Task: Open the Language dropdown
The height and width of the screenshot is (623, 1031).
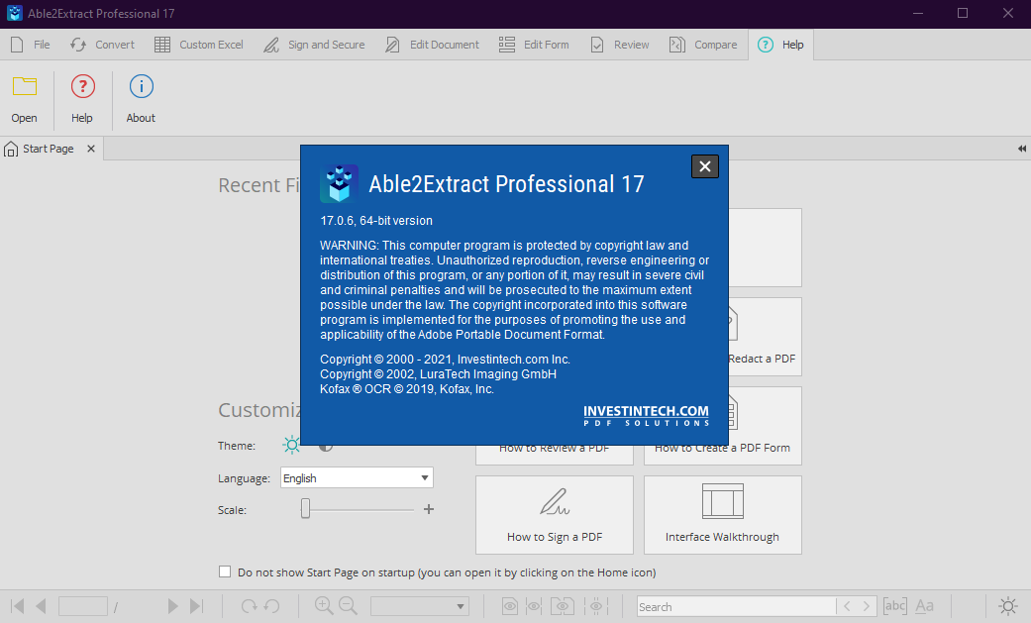Action: click(x=357, y=477)
